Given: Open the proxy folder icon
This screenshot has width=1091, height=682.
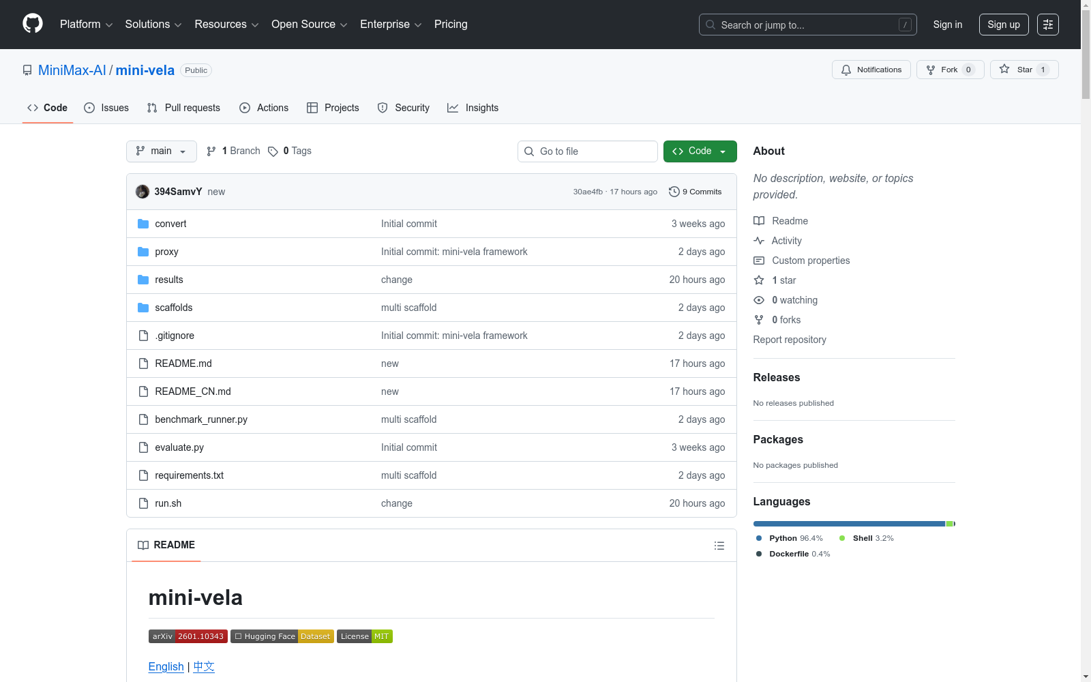Looking at the screenshot, I should click(x=143, y=252).
